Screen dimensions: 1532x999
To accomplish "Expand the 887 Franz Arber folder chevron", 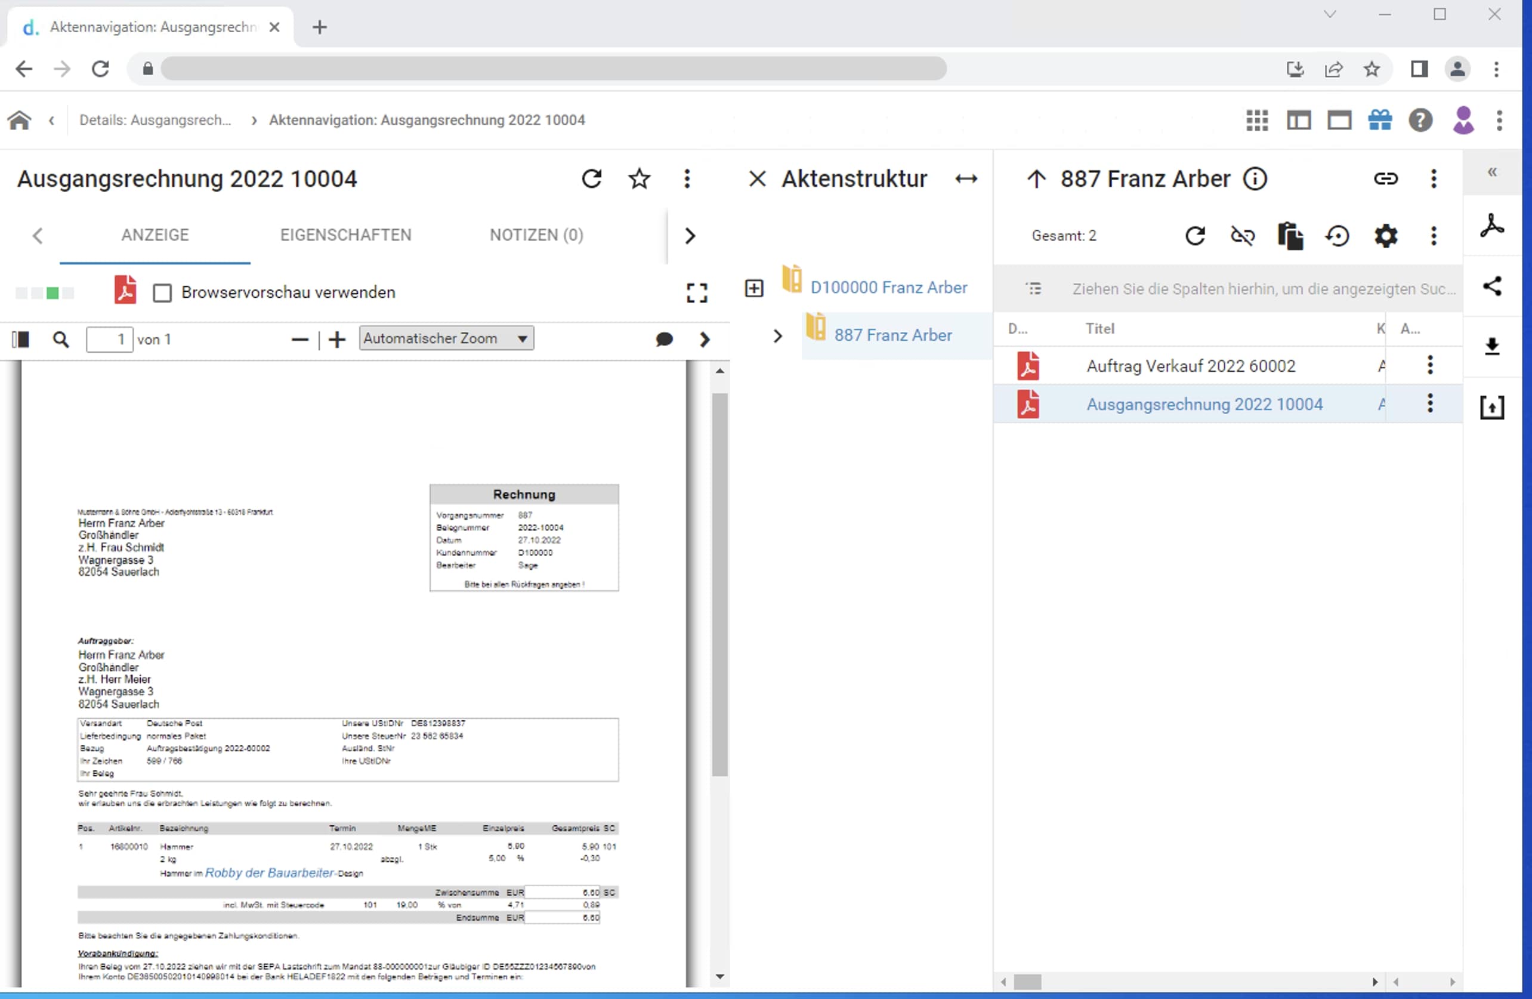I will pos(777,335).
